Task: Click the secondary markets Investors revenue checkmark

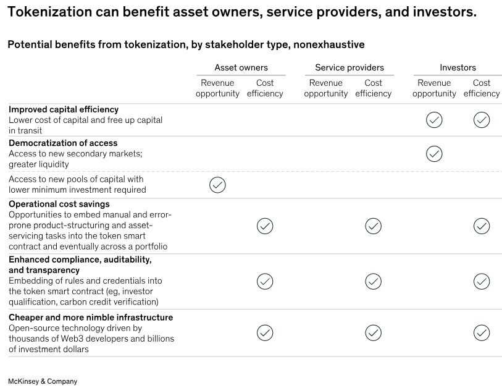Action: 434,154
